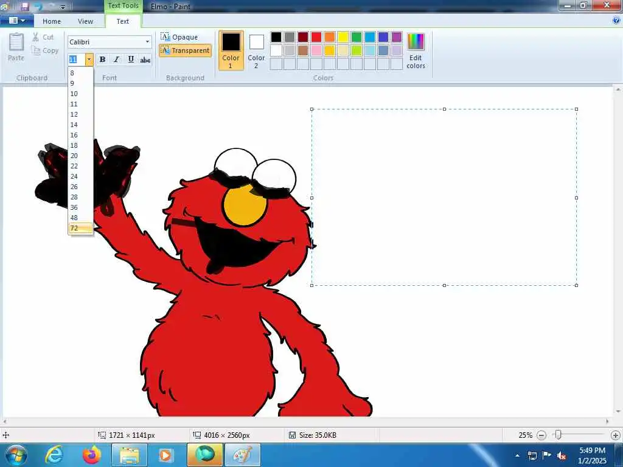Choose font size 8 from list
This screenshot has height=467, width=623.
81,73
